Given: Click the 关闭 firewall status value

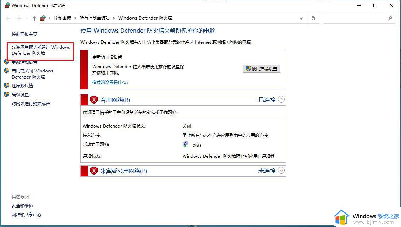Looking at the screenshot, I should 187,126.
